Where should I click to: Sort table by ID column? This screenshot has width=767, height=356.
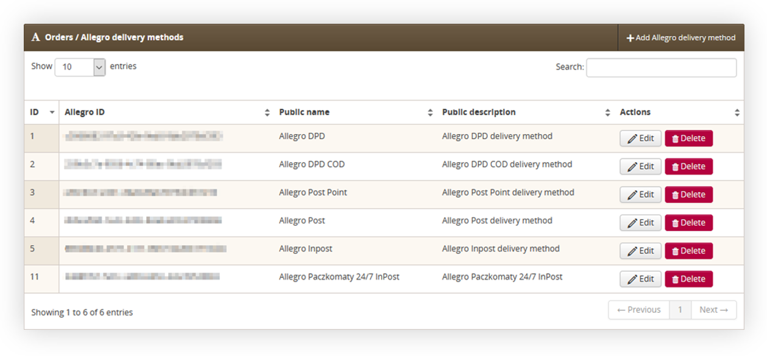pyautogui.click(x=41, y=112)
